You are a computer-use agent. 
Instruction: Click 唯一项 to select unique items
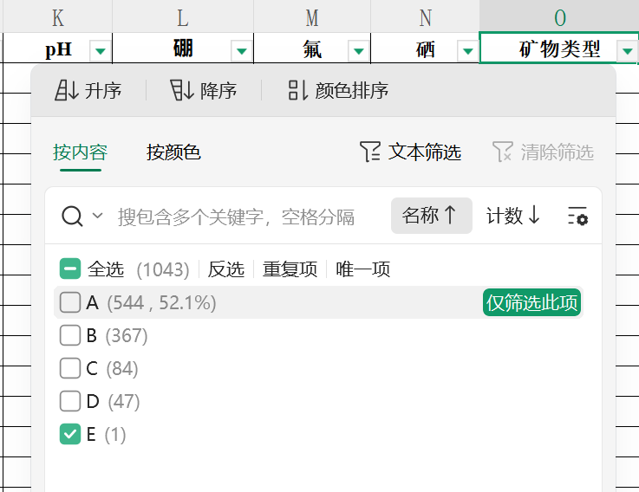363,269
